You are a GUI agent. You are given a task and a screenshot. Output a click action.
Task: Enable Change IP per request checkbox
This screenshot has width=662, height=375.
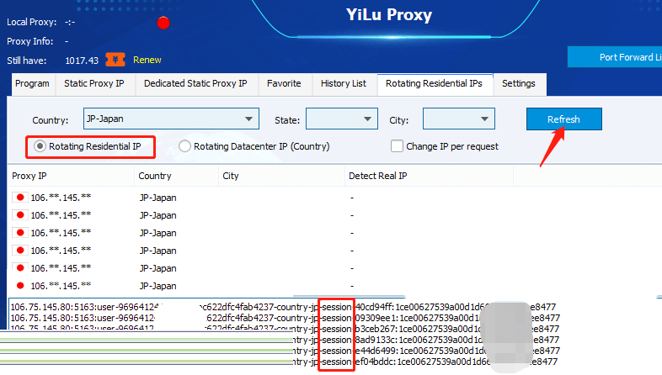click(397, 146)
